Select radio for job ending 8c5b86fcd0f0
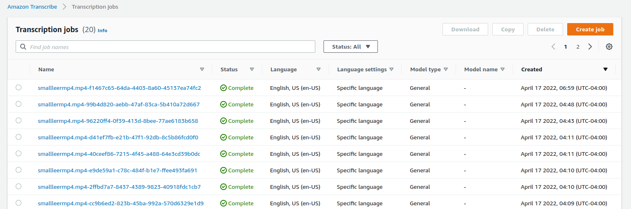This screenshot has height=209, width=631. 19,137
